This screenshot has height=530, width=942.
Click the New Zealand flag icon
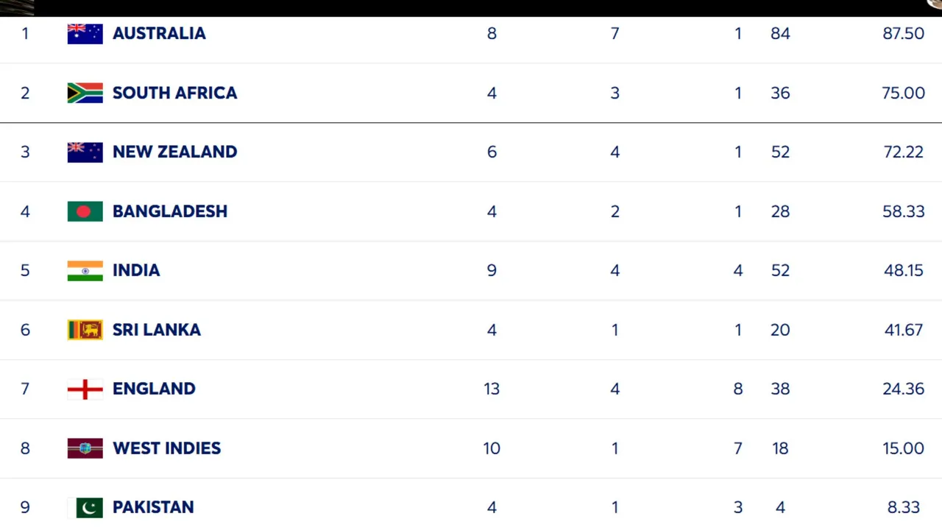pos(85,152)
